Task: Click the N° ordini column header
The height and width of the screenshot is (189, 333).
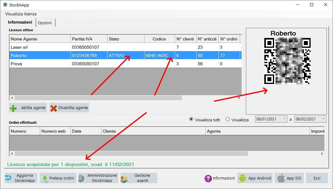Action: 229,39
